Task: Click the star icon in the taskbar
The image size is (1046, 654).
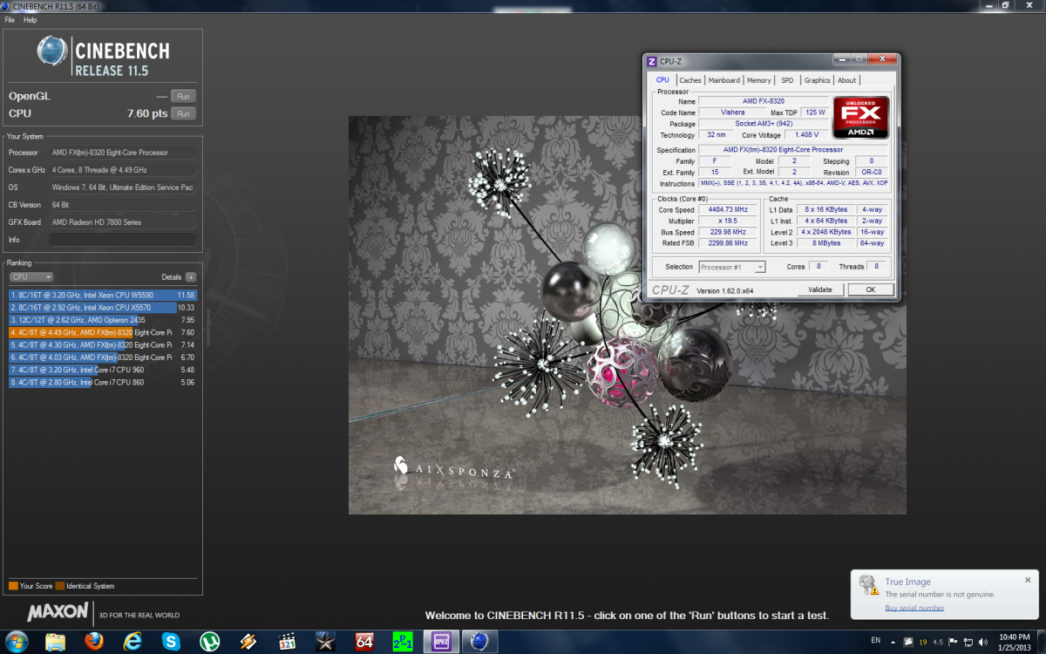Action: (326, 641)
